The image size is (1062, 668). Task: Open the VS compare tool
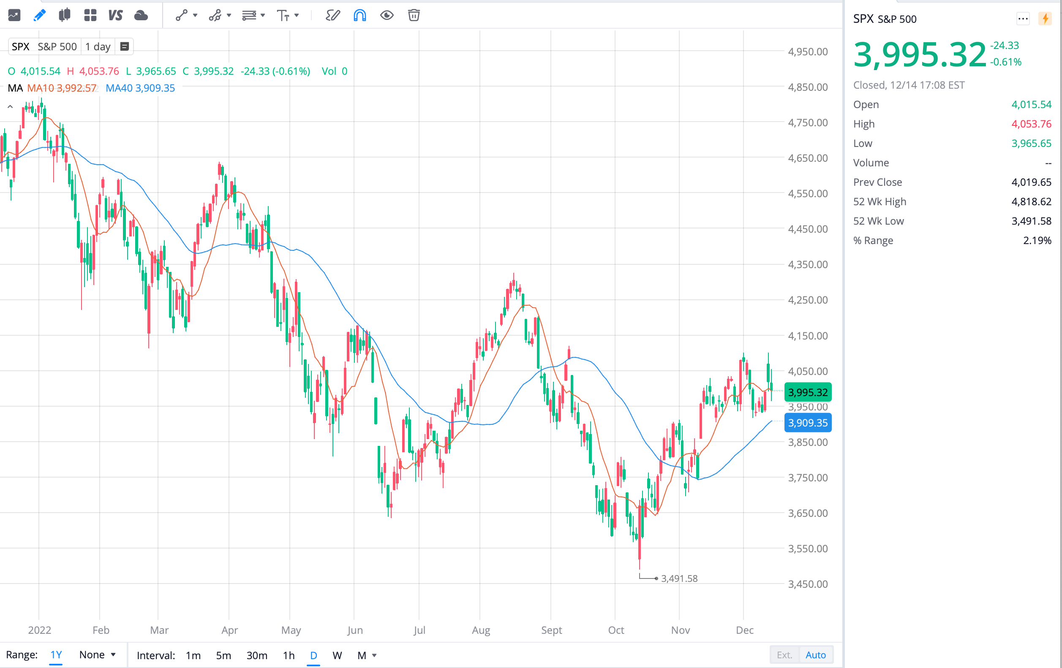[115, 15]
